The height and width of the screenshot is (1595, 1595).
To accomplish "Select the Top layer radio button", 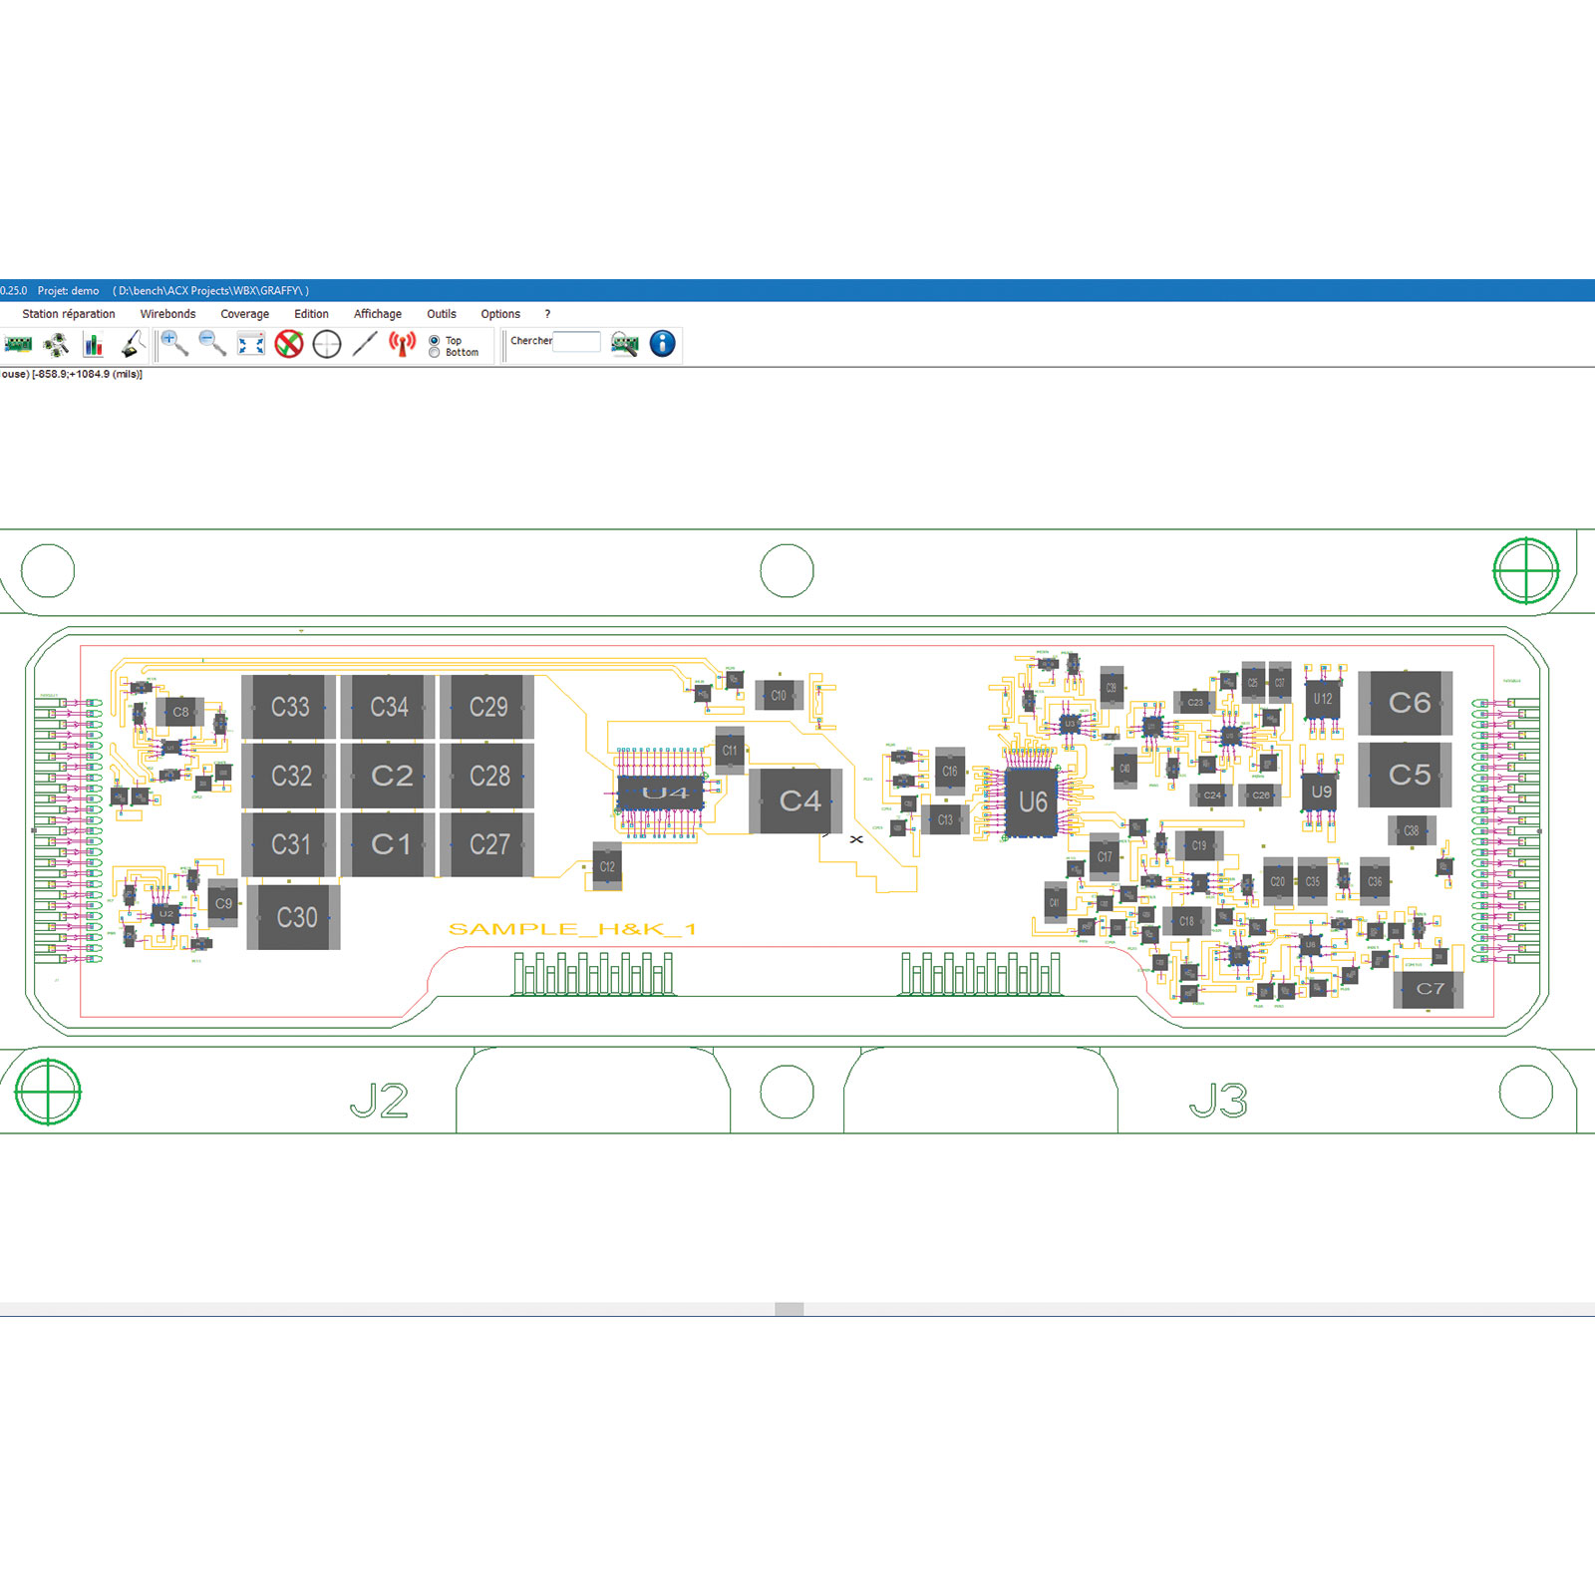I will 435,341.
